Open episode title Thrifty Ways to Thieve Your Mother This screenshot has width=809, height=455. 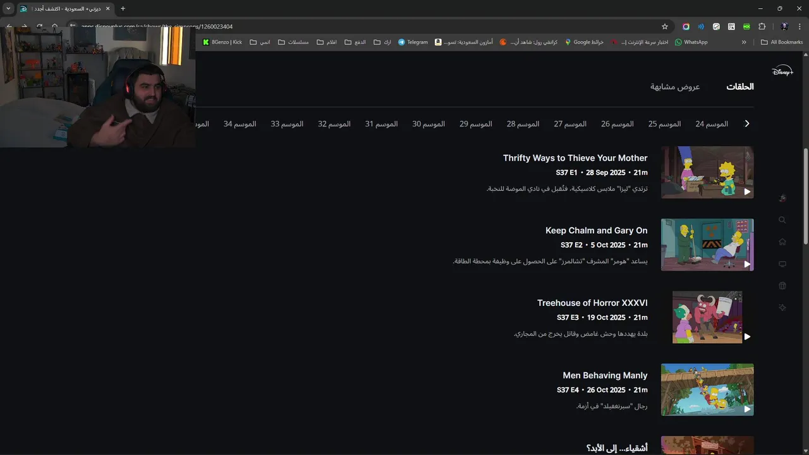pos(575,158)
